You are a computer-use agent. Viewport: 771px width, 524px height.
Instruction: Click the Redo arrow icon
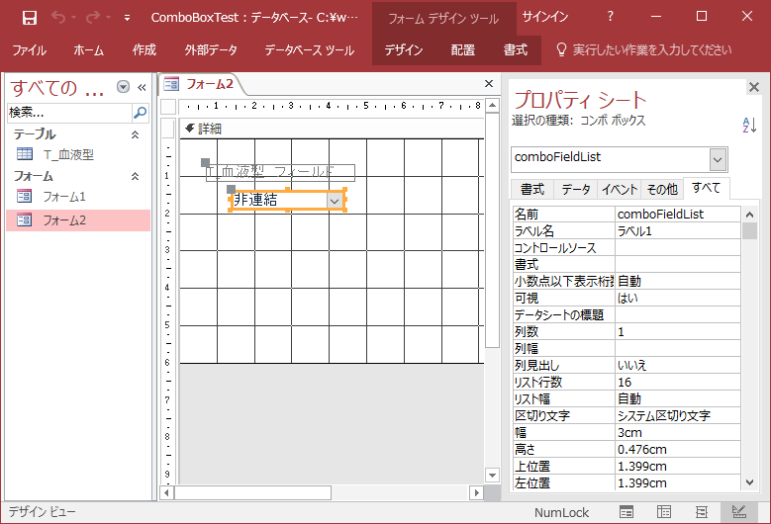pyautogui.click(x=93, y=18)
